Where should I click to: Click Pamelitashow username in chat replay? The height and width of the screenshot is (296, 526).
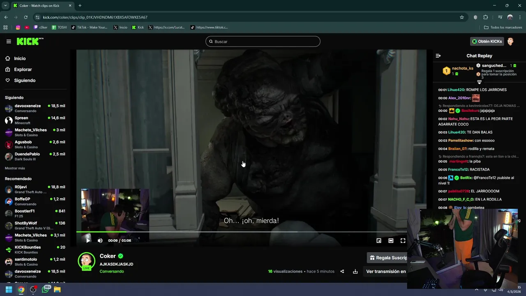click(x=461, y=141)
